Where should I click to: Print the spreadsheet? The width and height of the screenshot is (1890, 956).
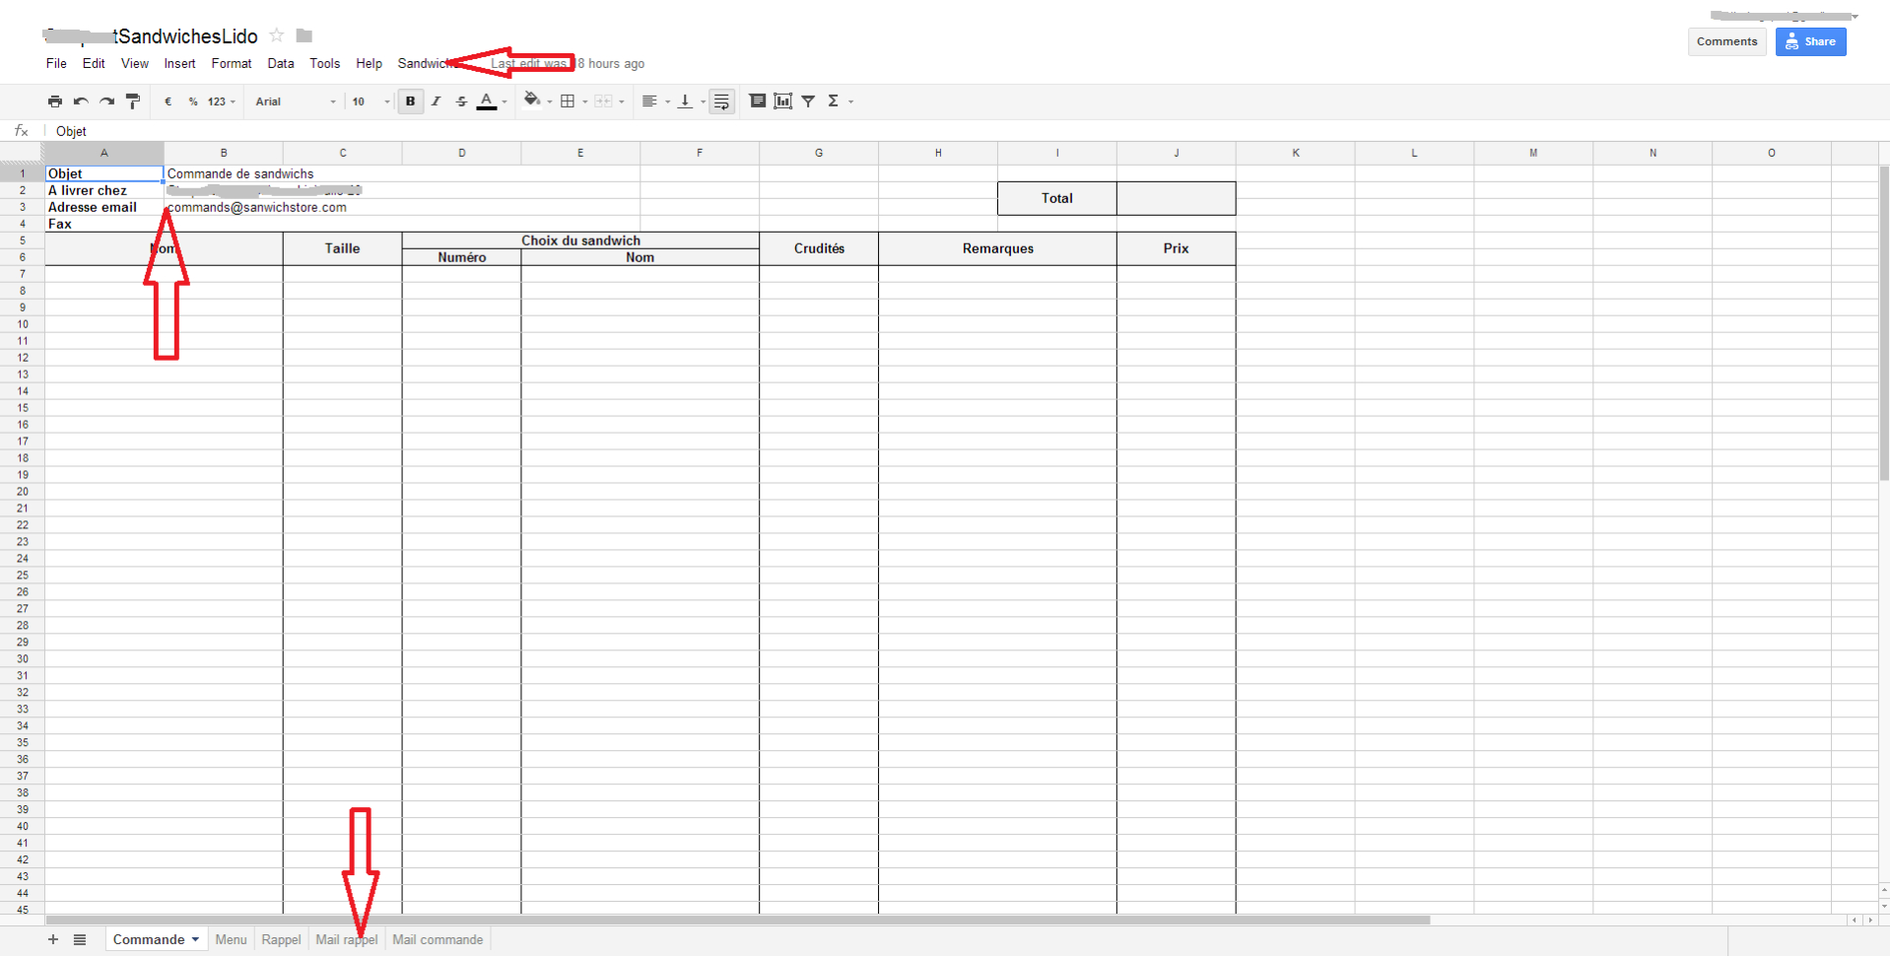point(54,101)
